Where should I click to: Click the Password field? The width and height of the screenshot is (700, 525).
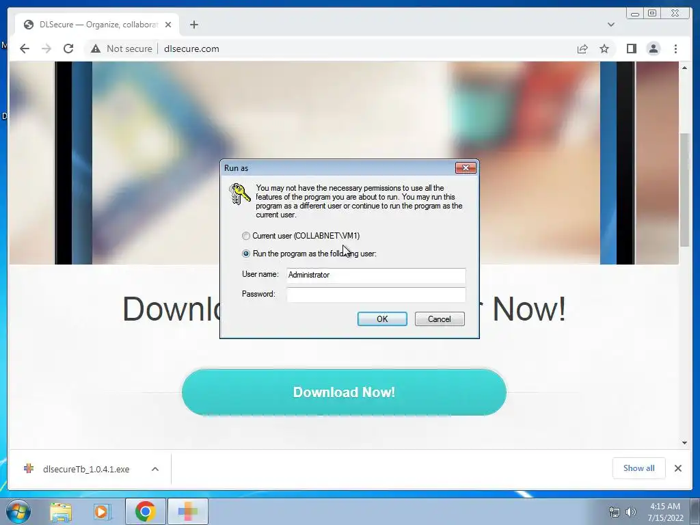click(x=376, y=295)
